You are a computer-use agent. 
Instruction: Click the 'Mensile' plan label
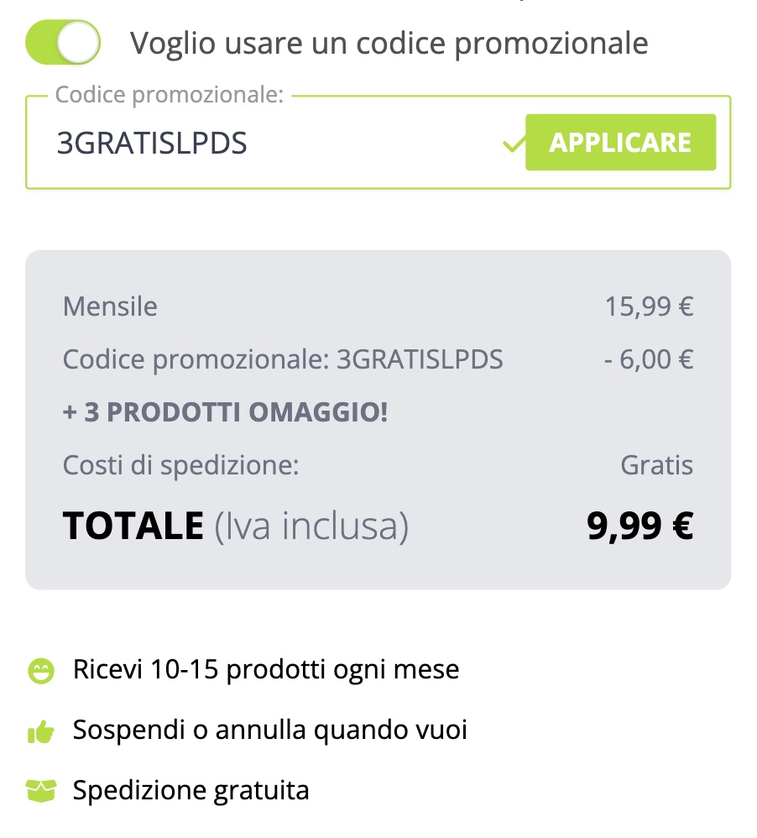tap(110, 306)
